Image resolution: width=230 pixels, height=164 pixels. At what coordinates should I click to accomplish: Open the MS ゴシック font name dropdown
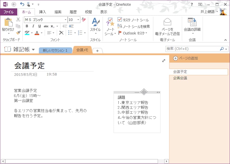pyautogui.click(x=66, y=20)
